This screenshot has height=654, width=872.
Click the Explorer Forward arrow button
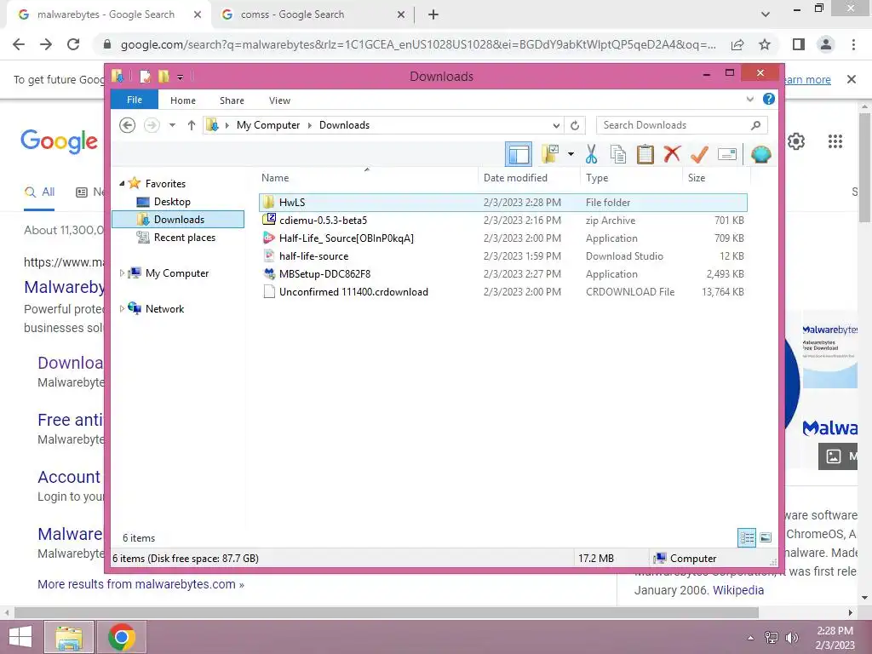pyautogui.click(x=152, y=125)
